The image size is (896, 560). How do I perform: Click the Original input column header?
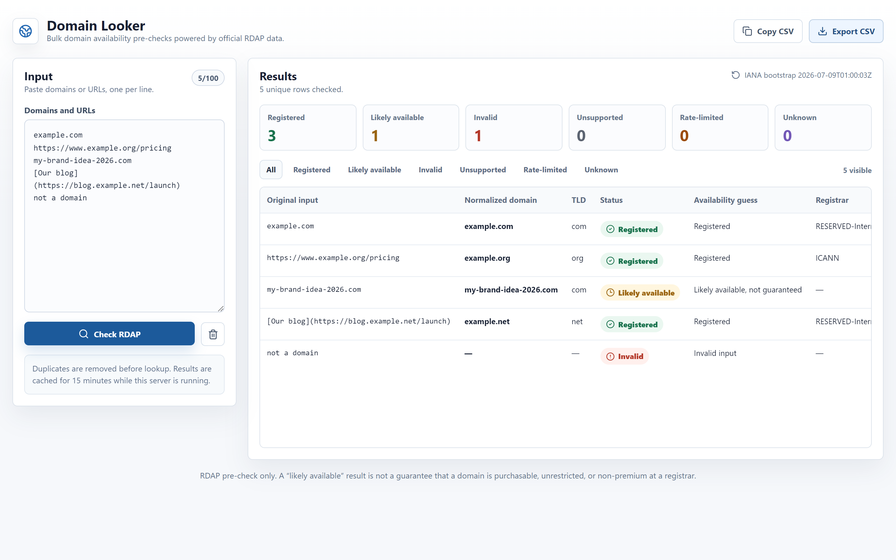(x=292, y=200)
